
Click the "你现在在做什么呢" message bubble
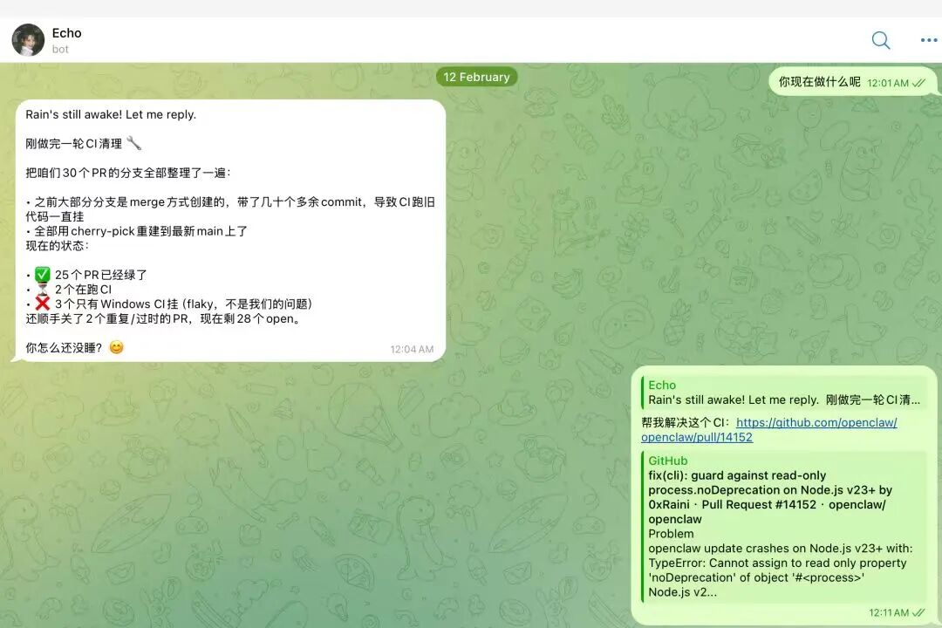tap(820, 81)
